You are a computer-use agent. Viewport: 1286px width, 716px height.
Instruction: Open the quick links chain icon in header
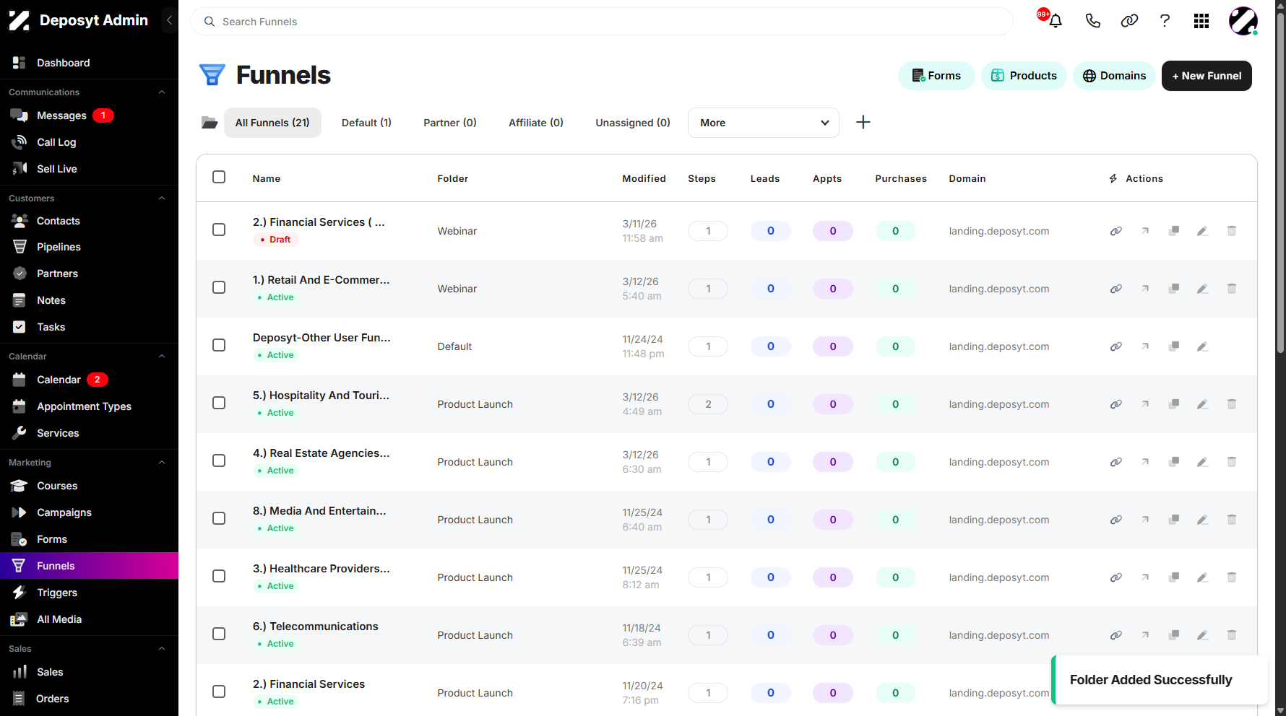pyautogui.click(x=1129, y=21)
